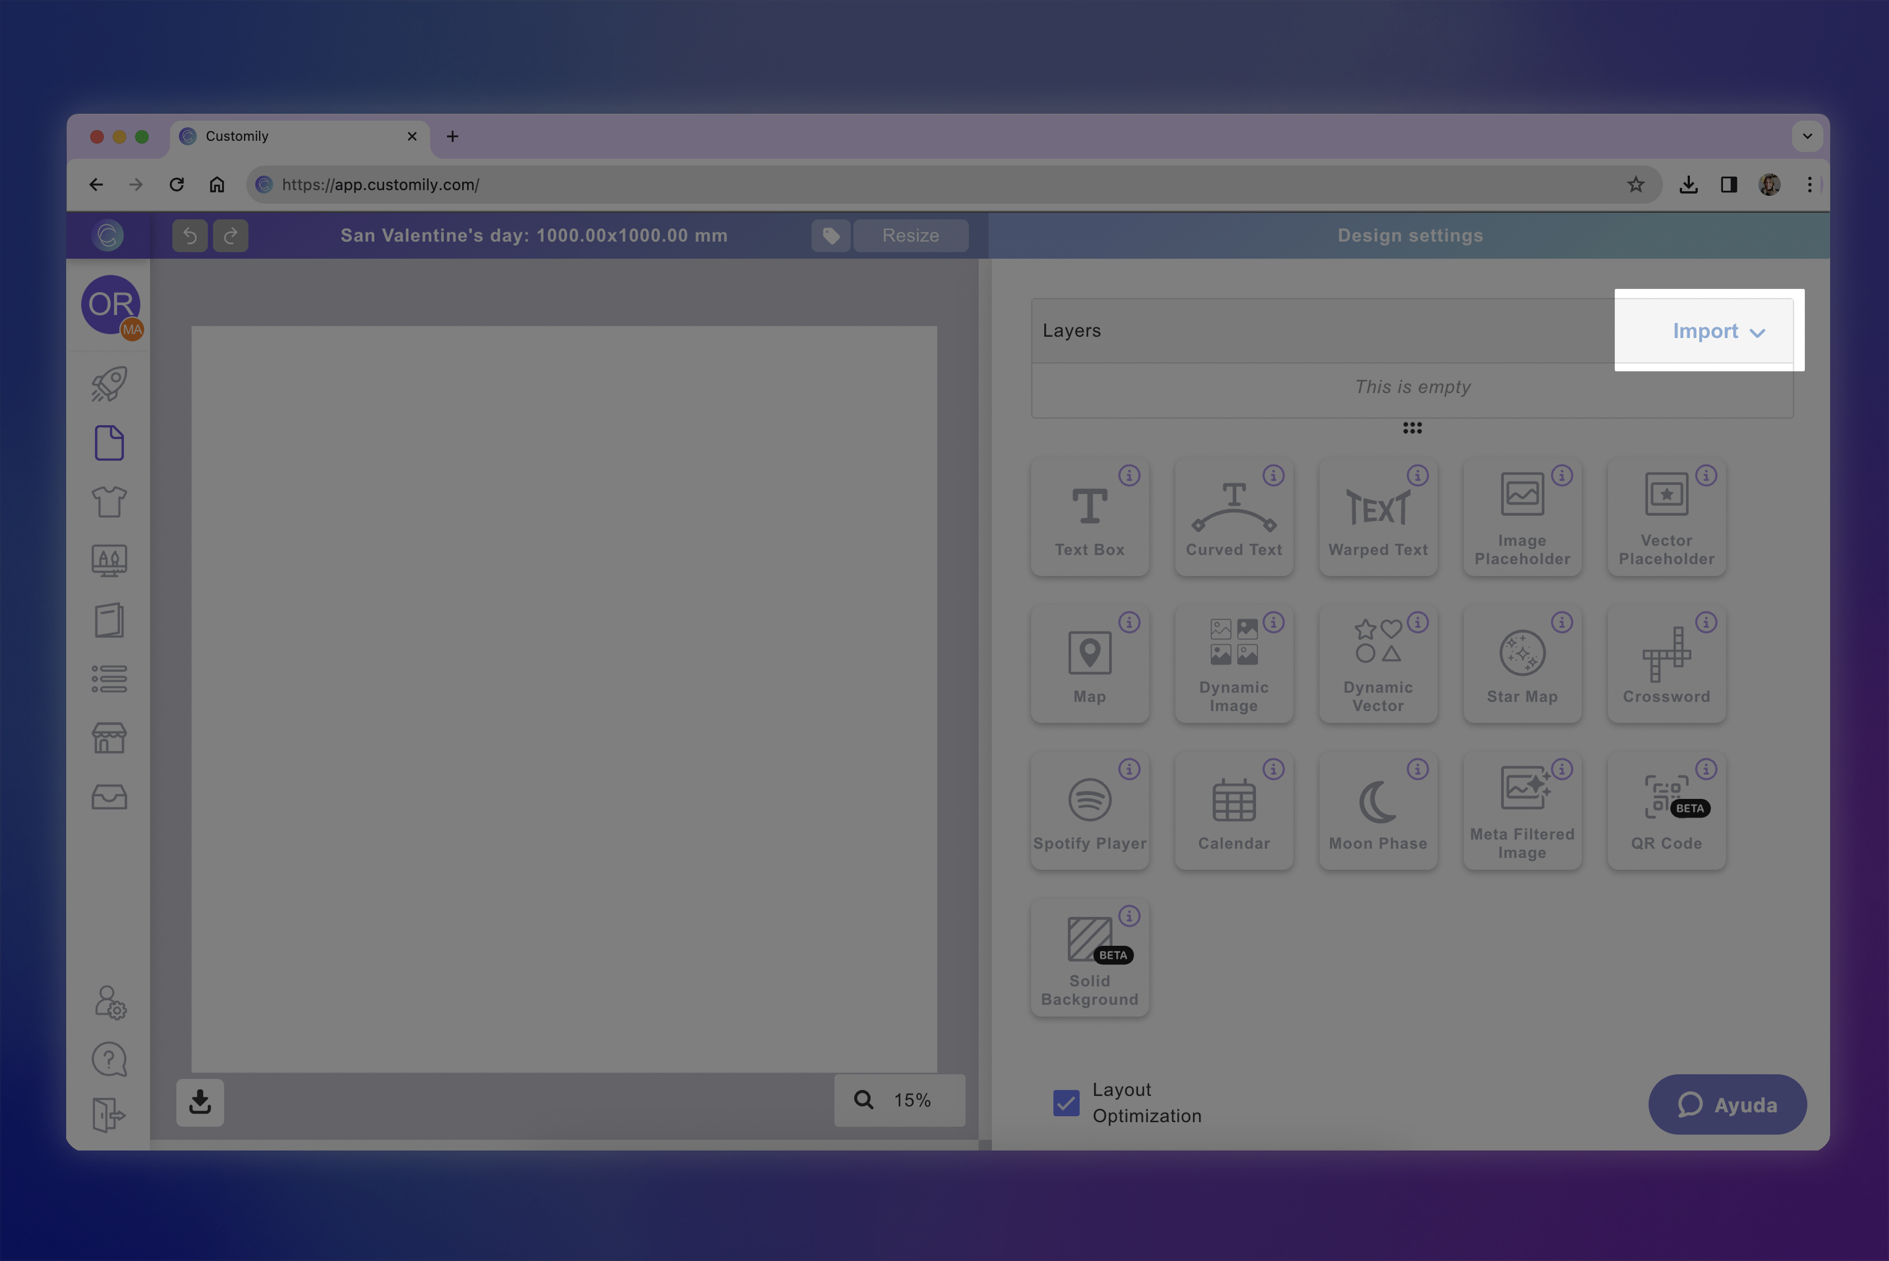Add a Spotify Player element

tap(1090, 811)
